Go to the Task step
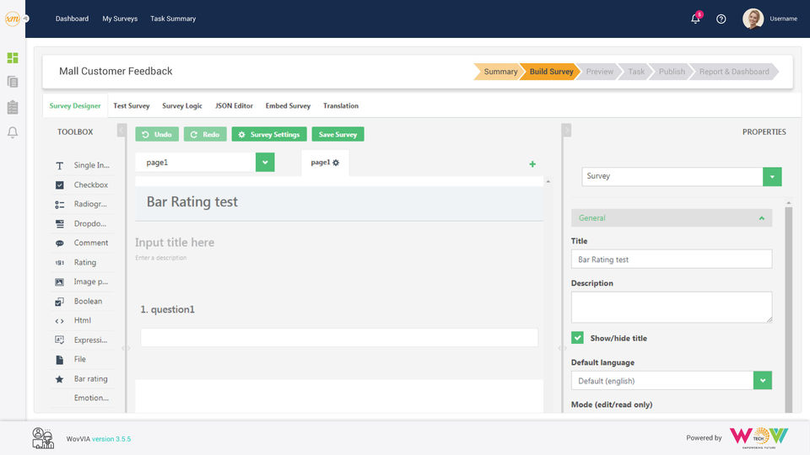Viewport: 810px width, 455px height. click(636, 72)
